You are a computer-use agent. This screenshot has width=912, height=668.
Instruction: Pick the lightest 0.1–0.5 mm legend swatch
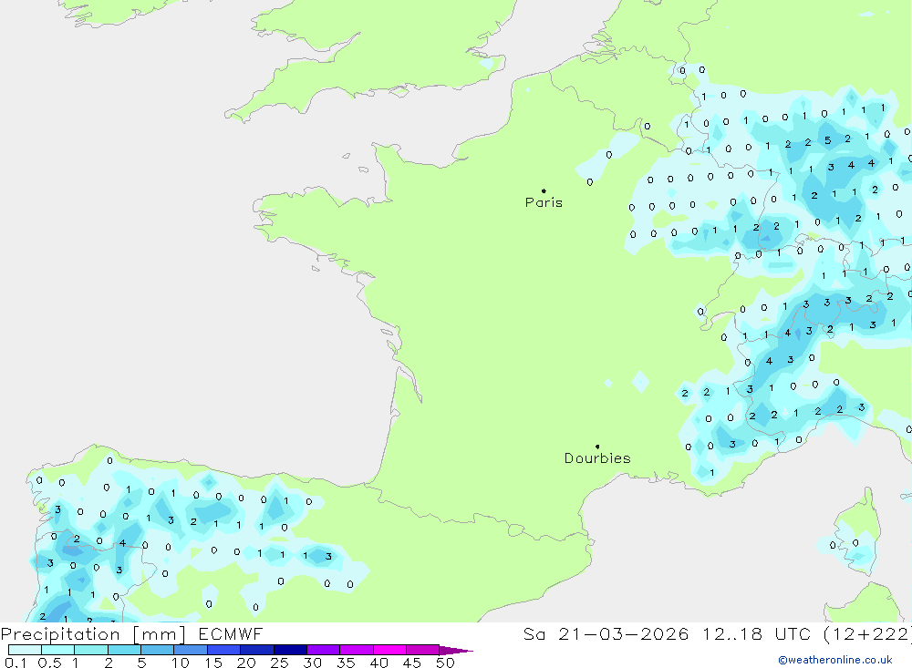(25, 650)
